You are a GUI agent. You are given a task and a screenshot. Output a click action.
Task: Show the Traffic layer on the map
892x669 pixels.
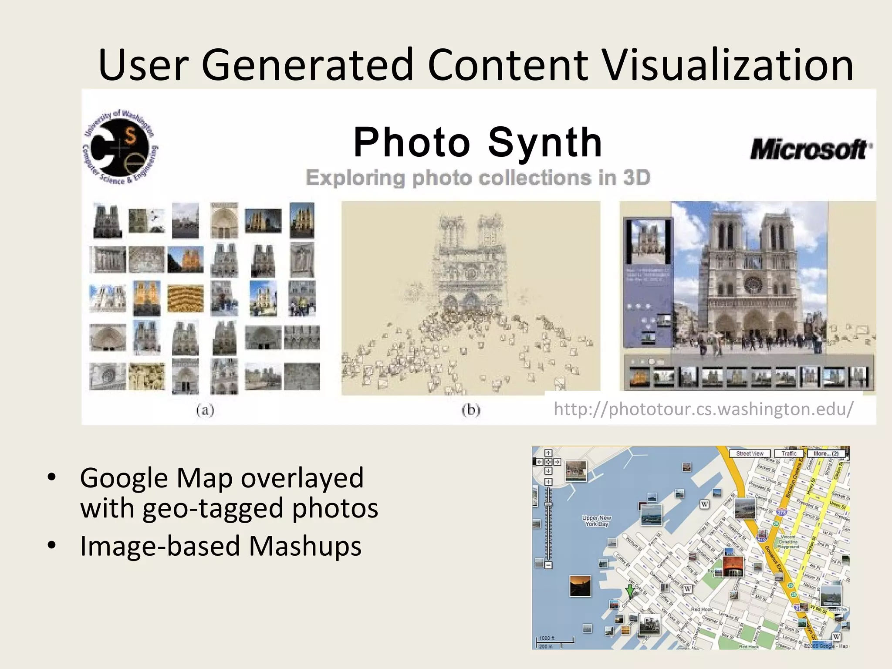coord(789,453)
